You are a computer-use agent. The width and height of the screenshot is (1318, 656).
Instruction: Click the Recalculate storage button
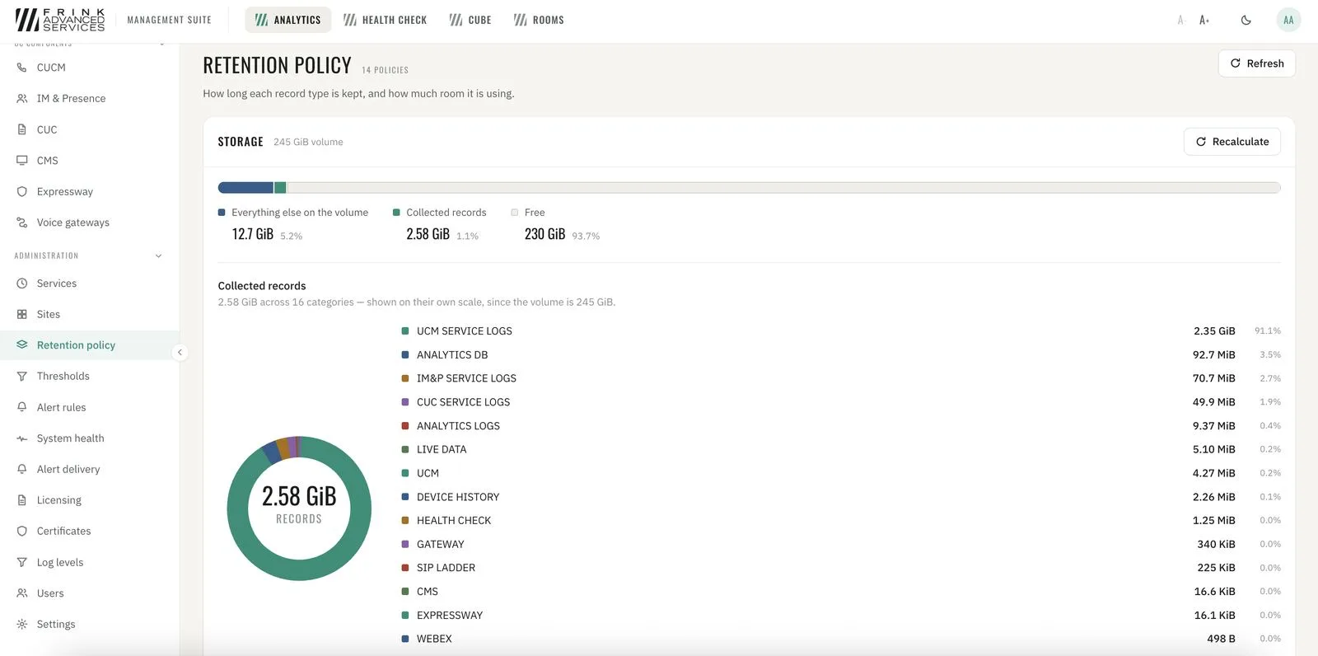[x=1232, y=142]
